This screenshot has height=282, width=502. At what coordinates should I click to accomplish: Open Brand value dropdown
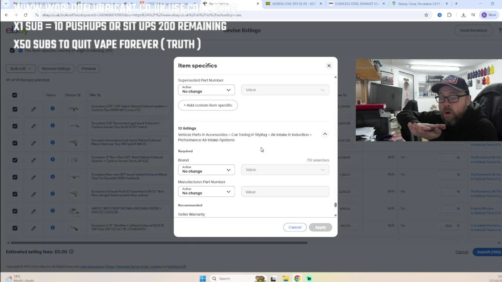(285, 170)
